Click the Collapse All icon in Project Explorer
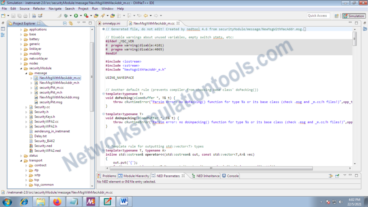 click(x=65, y=23)
